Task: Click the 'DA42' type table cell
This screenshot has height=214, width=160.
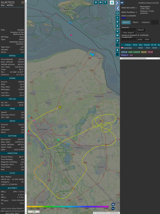Action: 140,48
